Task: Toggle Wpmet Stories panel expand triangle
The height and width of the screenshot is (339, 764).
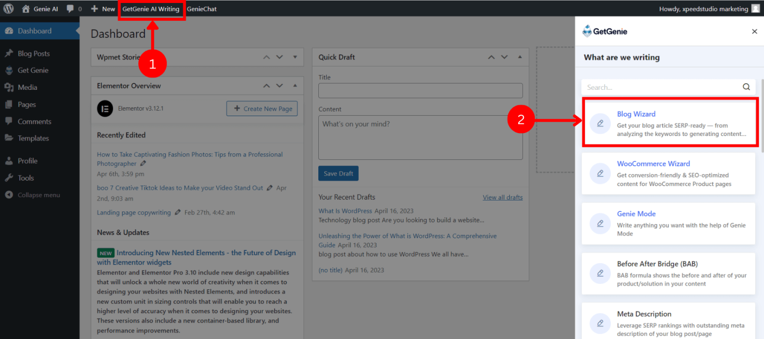Action: coord(295,57)
